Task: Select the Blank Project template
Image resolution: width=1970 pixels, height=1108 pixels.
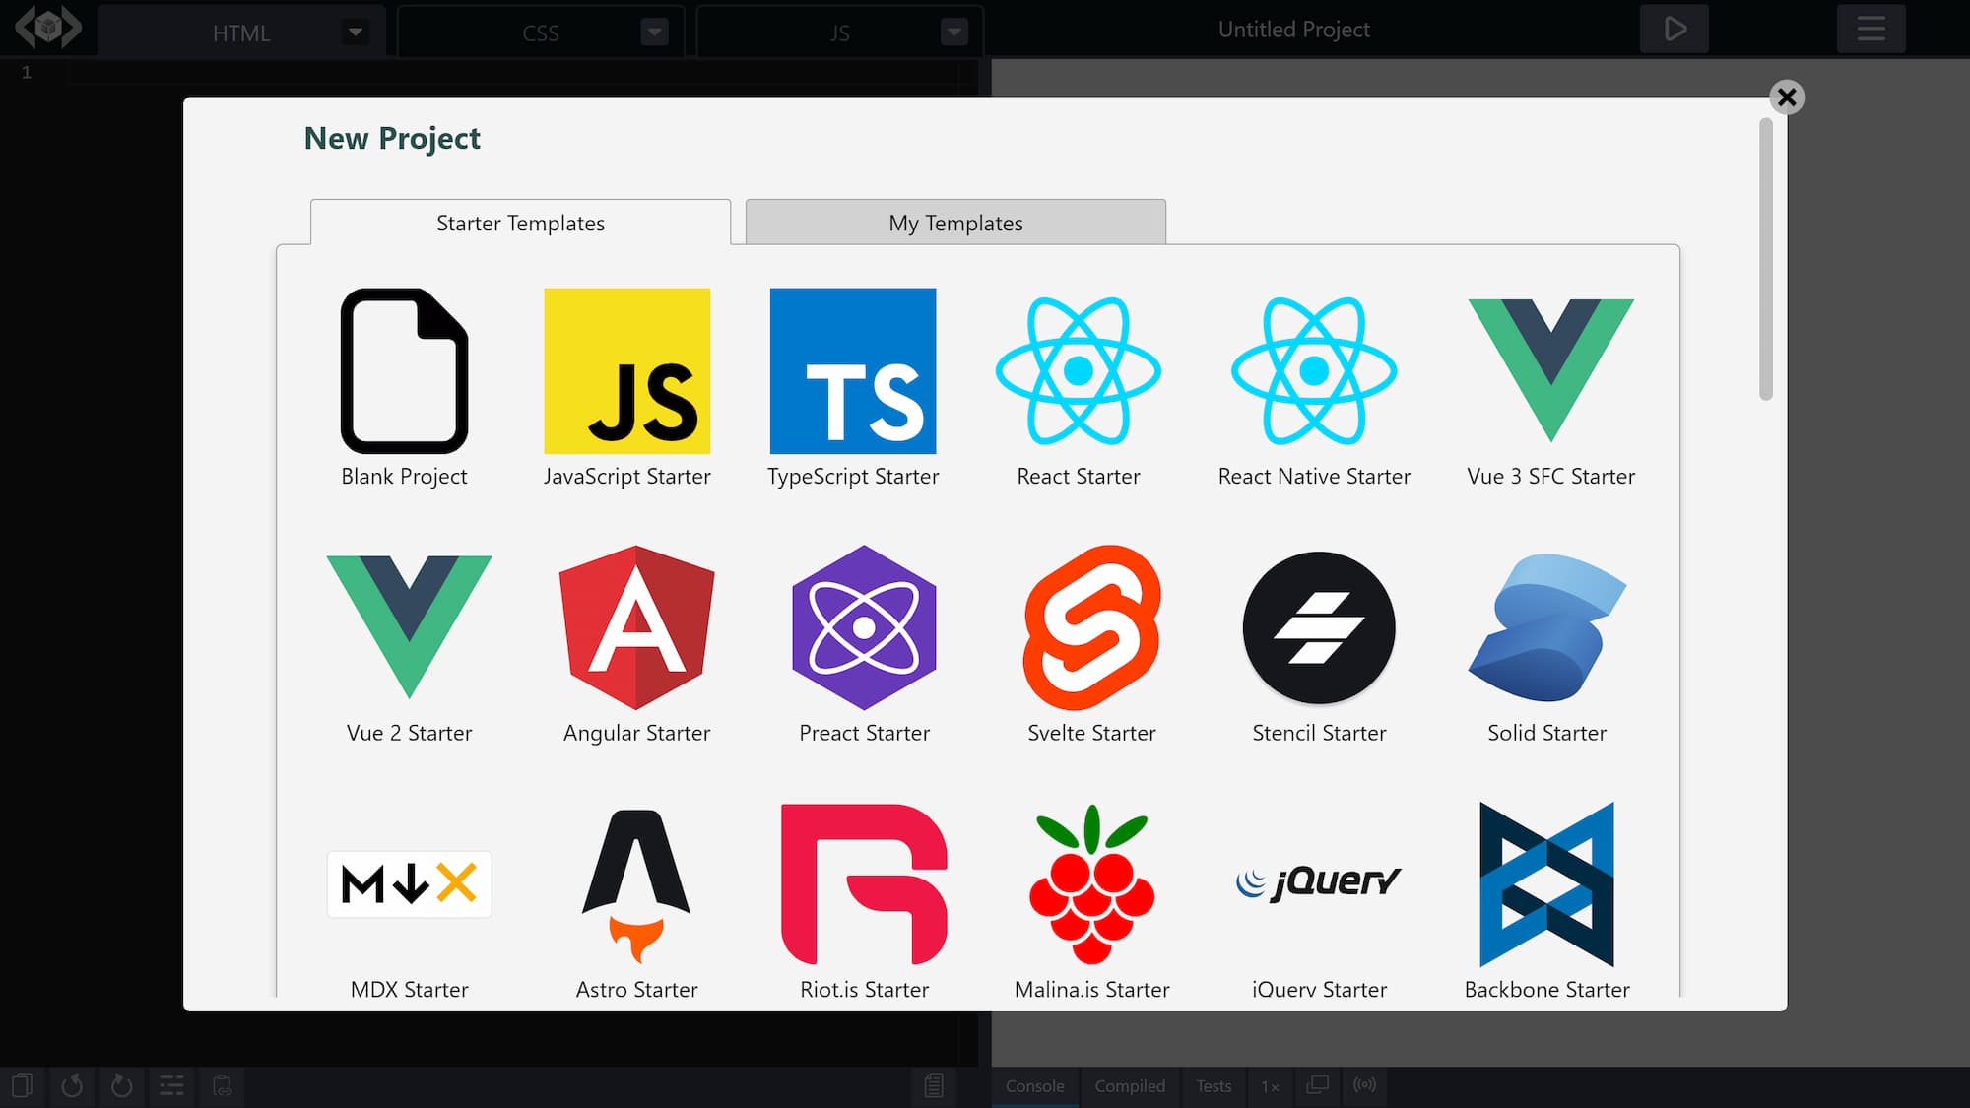Action: (404, 371)
